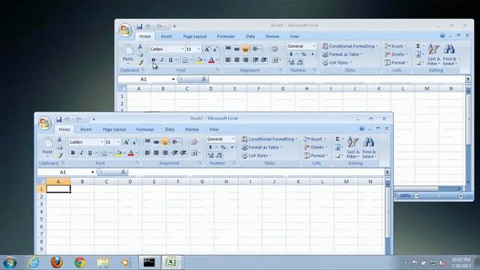Open Font name dropdown in Book2 window
Image resolution: width=480 pixels, height=270 pixels.
pyautogui.click(x=102, y=142)
